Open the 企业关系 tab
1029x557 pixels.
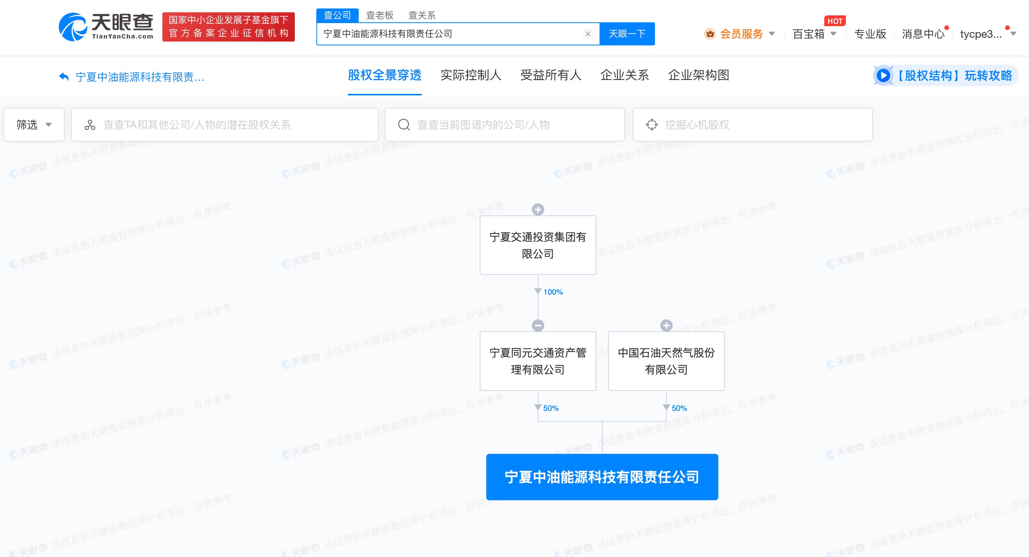(624, 75)
